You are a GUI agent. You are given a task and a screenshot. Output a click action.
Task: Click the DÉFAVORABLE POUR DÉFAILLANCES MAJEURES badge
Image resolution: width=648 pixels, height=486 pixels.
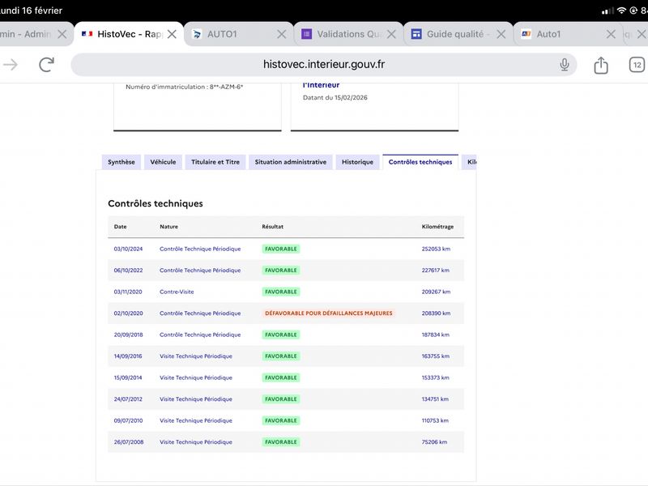pos(328,313)
